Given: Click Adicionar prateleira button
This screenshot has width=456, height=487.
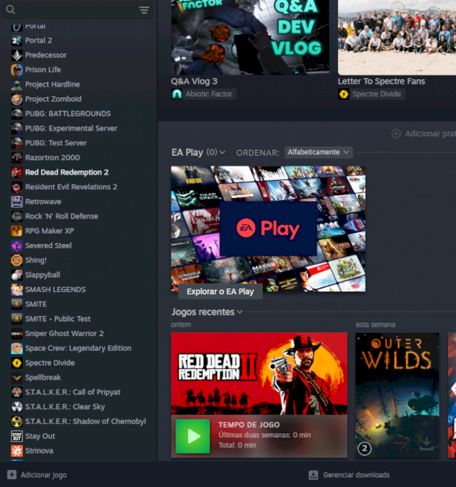Looking at the screenshot, I should click(424, 134).
